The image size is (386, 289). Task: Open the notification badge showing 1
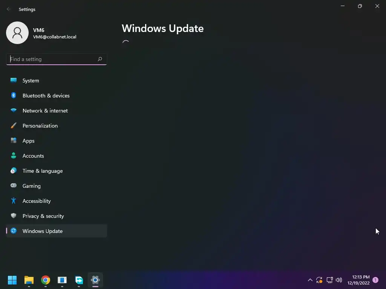click(375, 280)
